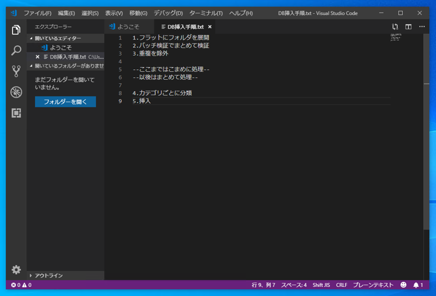Screen dimensions: 436x296
Task: Open the Extensions view icon
Action: [16, 113]
